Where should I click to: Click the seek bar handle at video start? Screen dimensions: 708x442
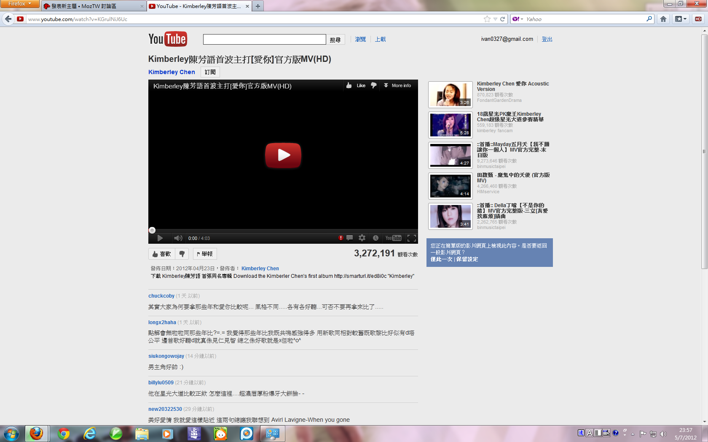point(152,230)
